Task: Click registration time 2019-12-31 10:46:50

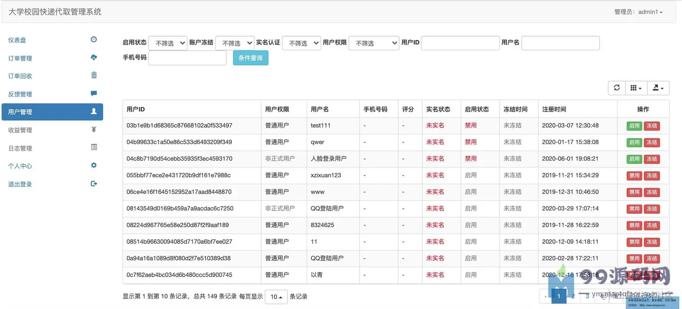Action: 570,192
